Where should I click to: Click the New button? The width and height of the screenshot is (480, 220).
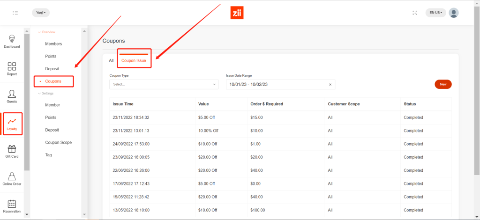(x=443, y=84)
